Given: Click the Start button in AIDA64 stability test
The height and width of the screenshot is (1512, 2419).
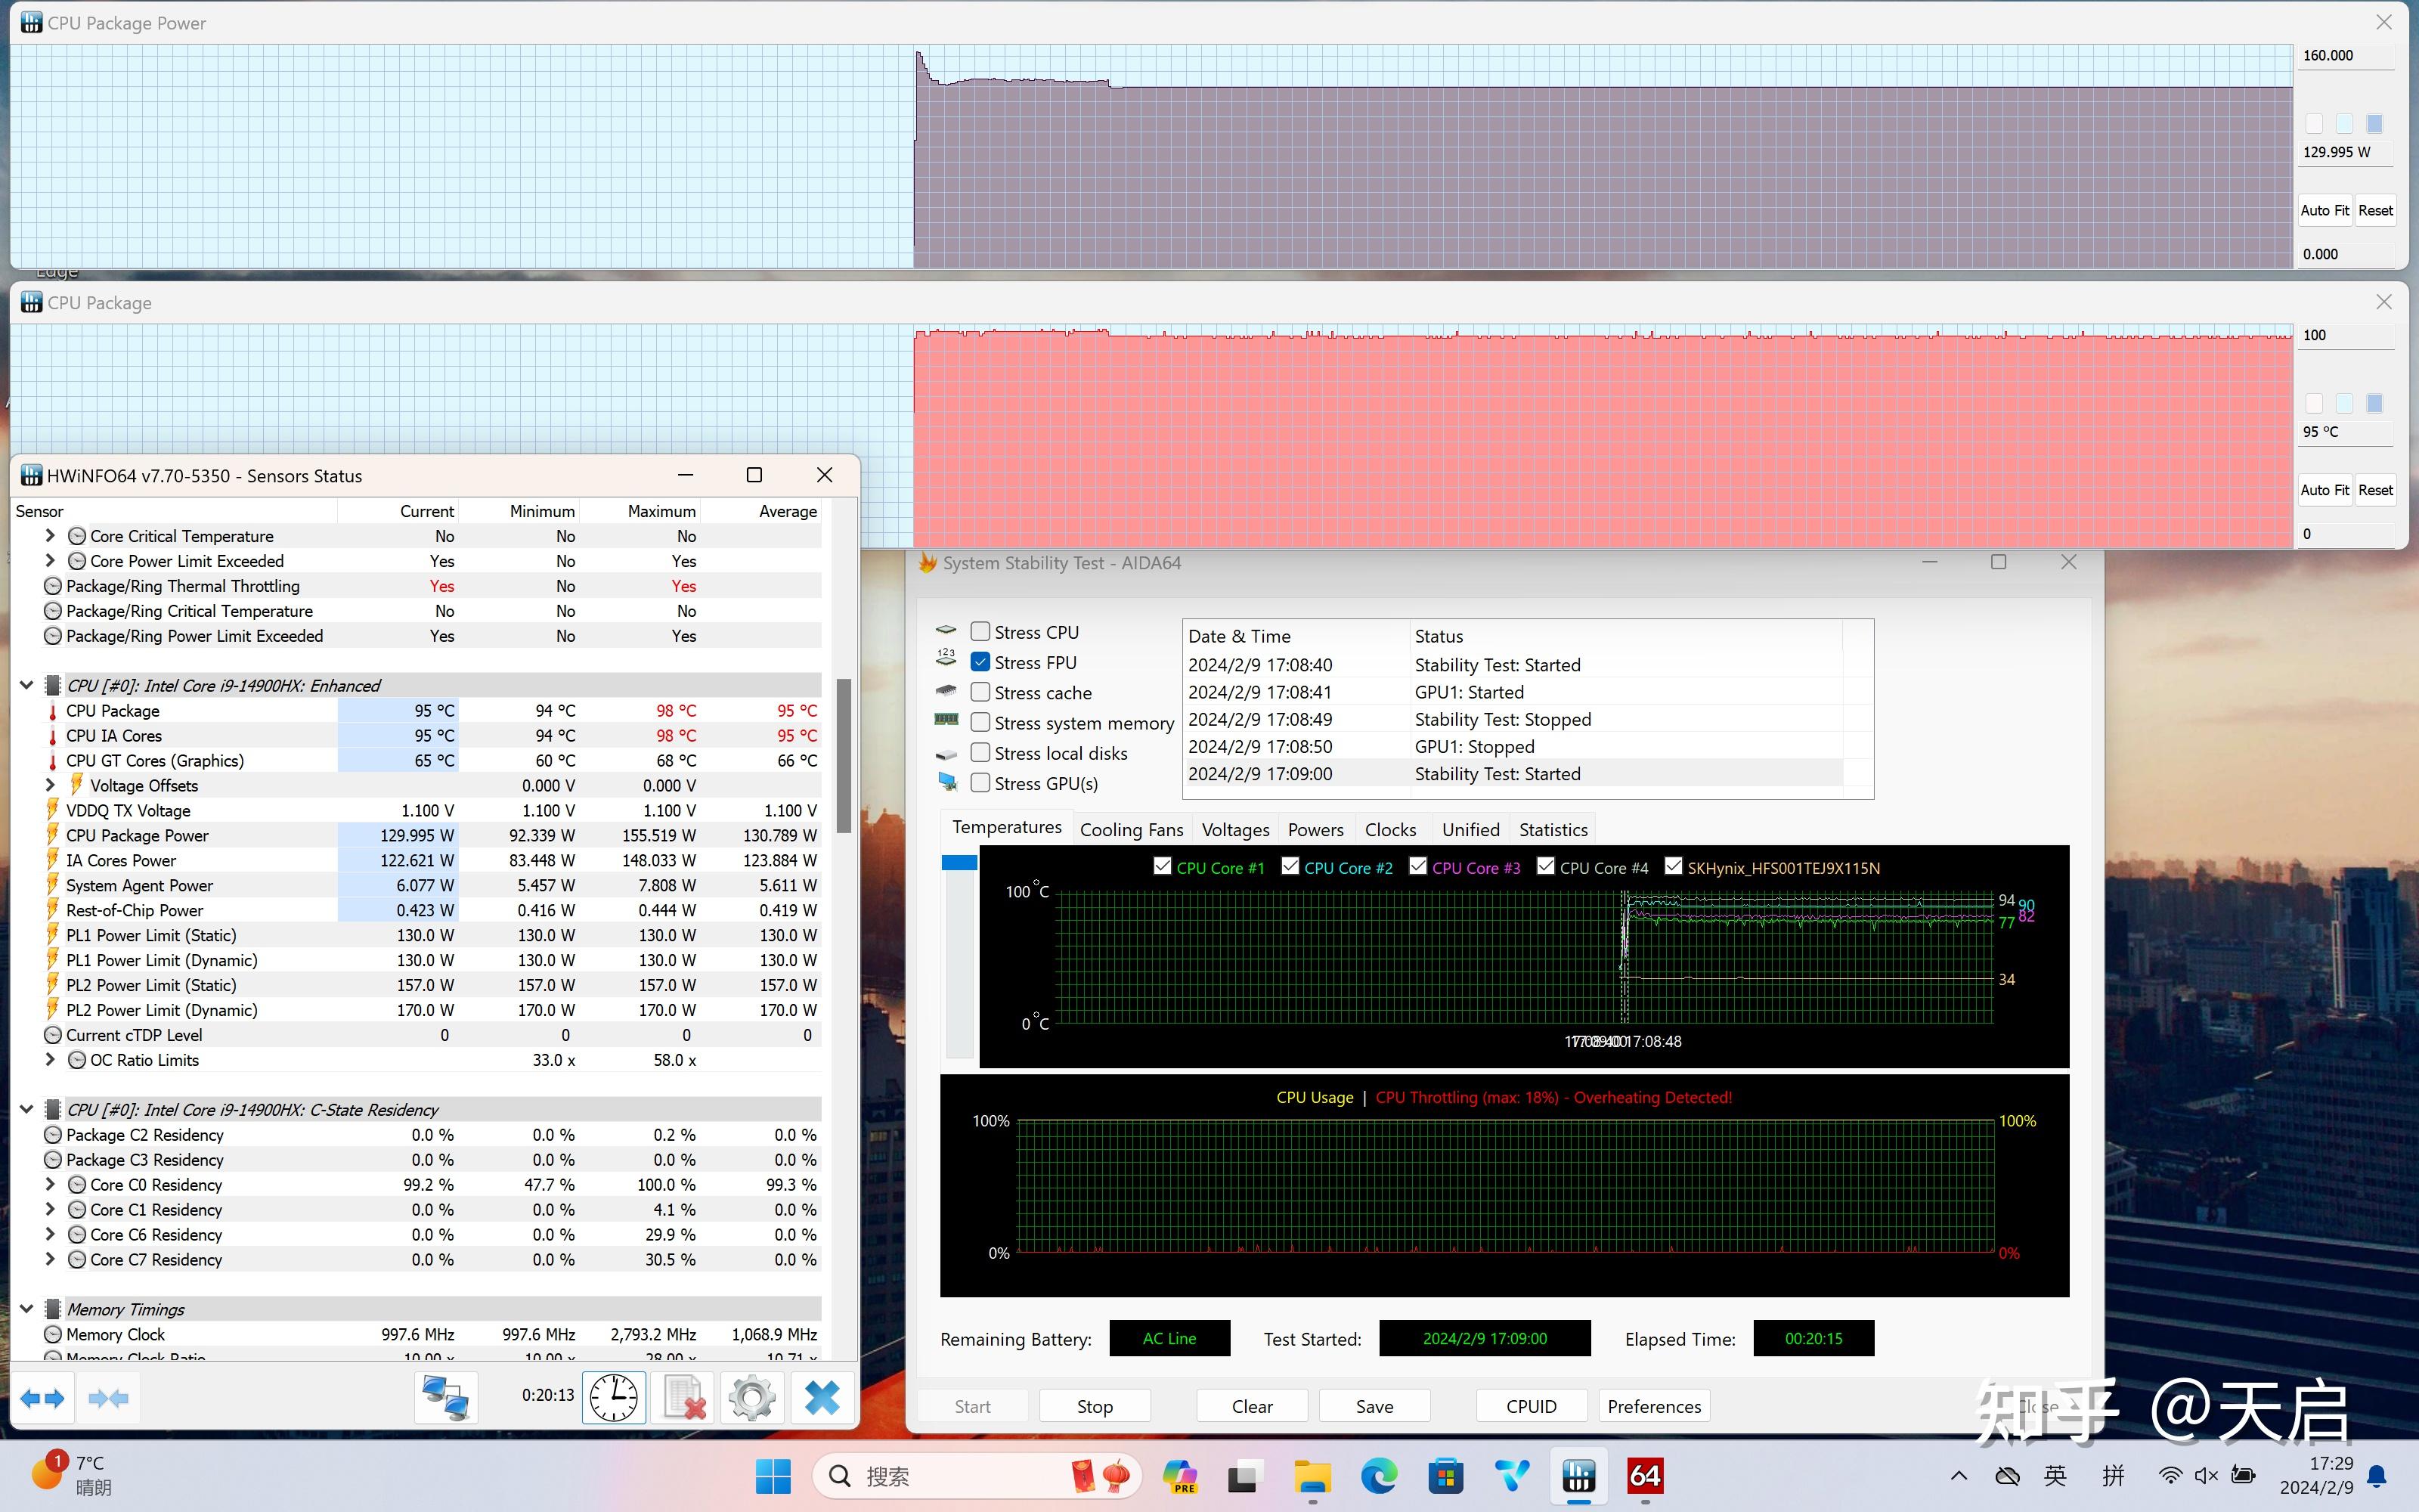Looking at the screenshot, I should tap(972, 1405).
